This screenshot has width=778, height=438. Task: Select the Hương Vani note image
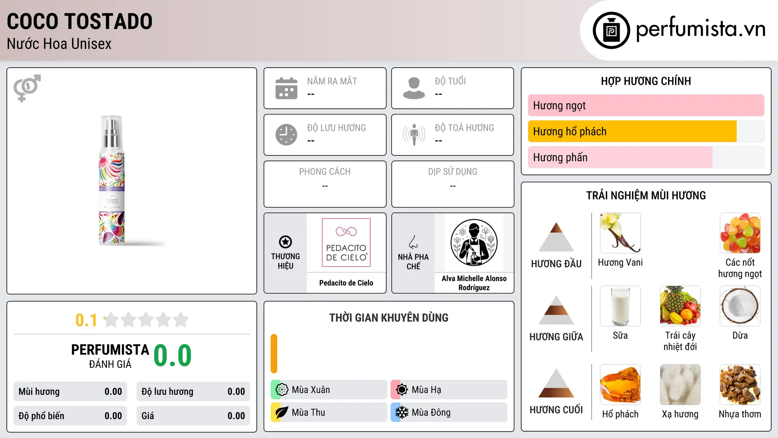620,233
